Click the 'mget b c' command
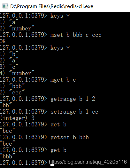The height and width of the screenshot is (168, 130). (x=63, y=80)
